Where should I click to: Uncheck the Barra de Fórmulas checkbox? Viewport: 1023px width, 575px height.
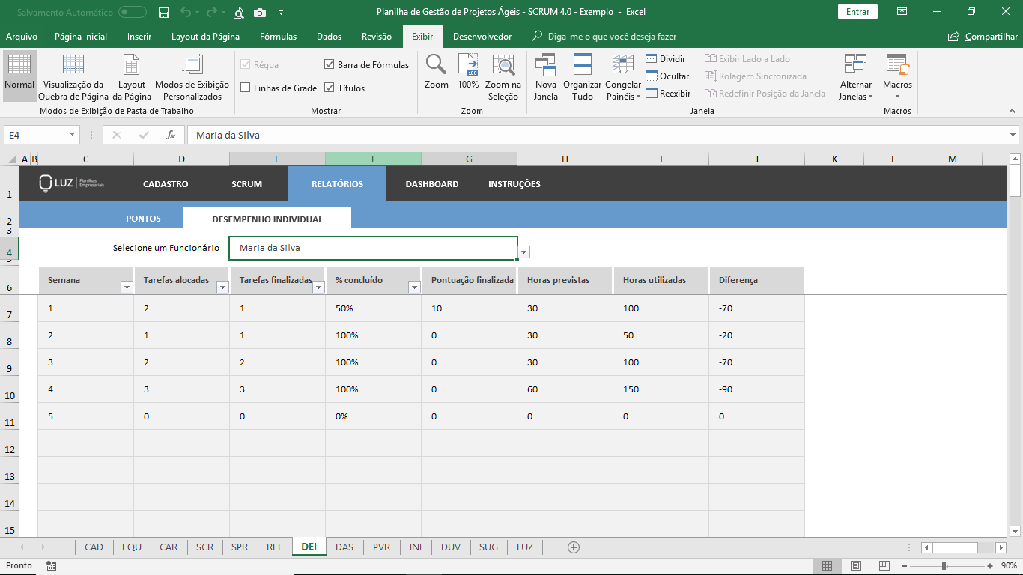pos(330,65)
